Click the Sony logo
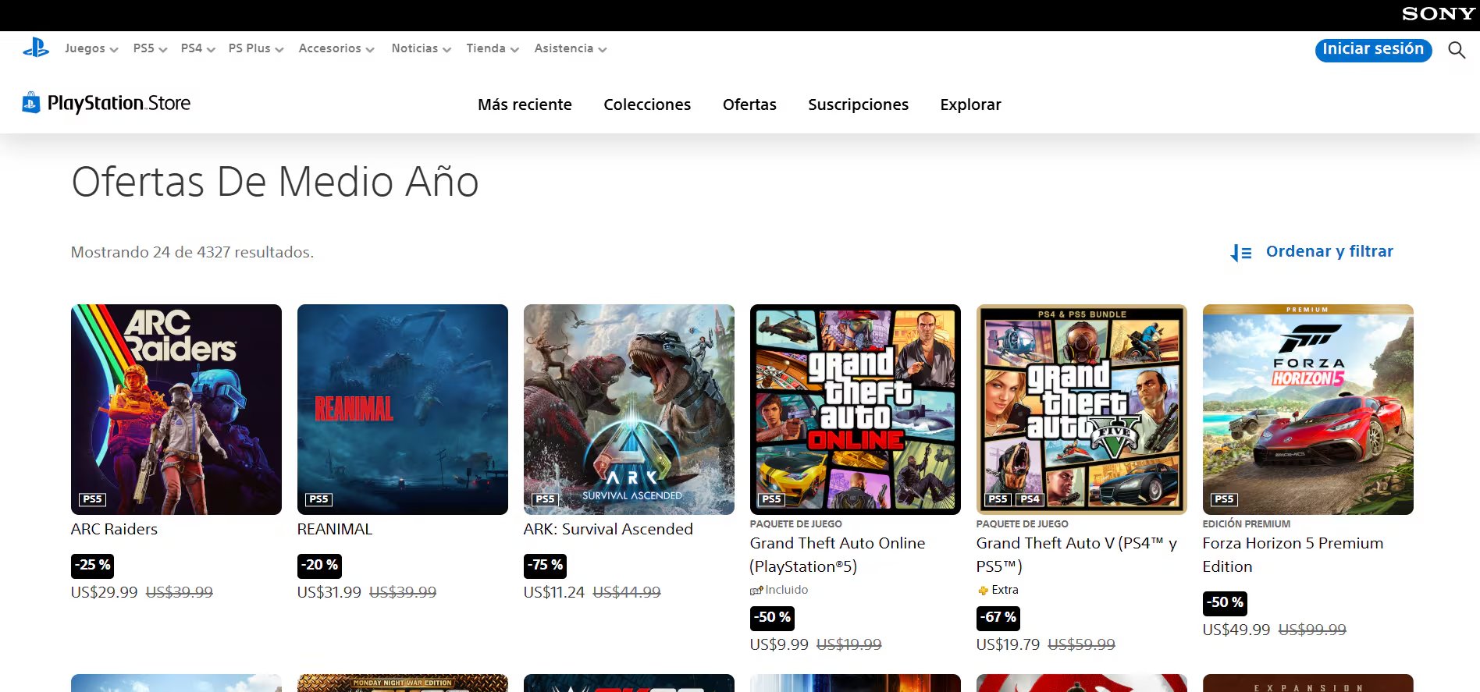The width and height of the screenshot is (1480, 692). [x=1438, y=14]
